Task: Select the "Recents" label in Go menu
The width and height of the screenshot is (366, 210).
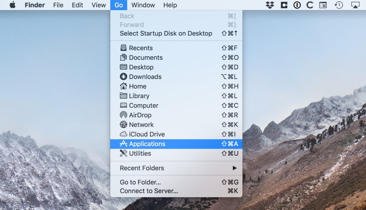Action: [x=141, y=48]
